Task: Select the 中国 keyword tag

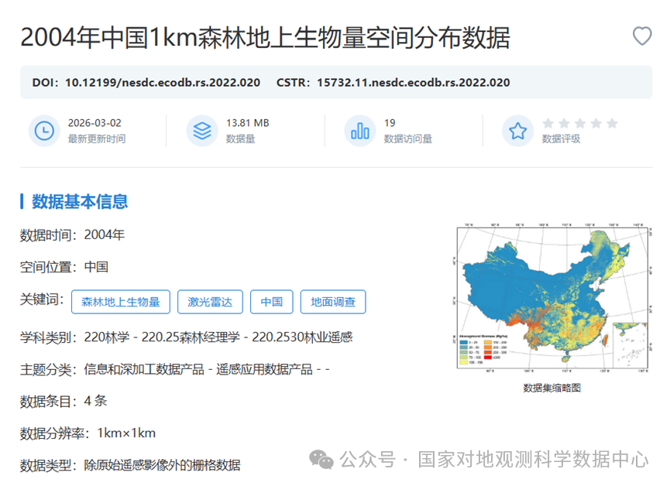Action: pyautogui.click(x=271, y=302)
